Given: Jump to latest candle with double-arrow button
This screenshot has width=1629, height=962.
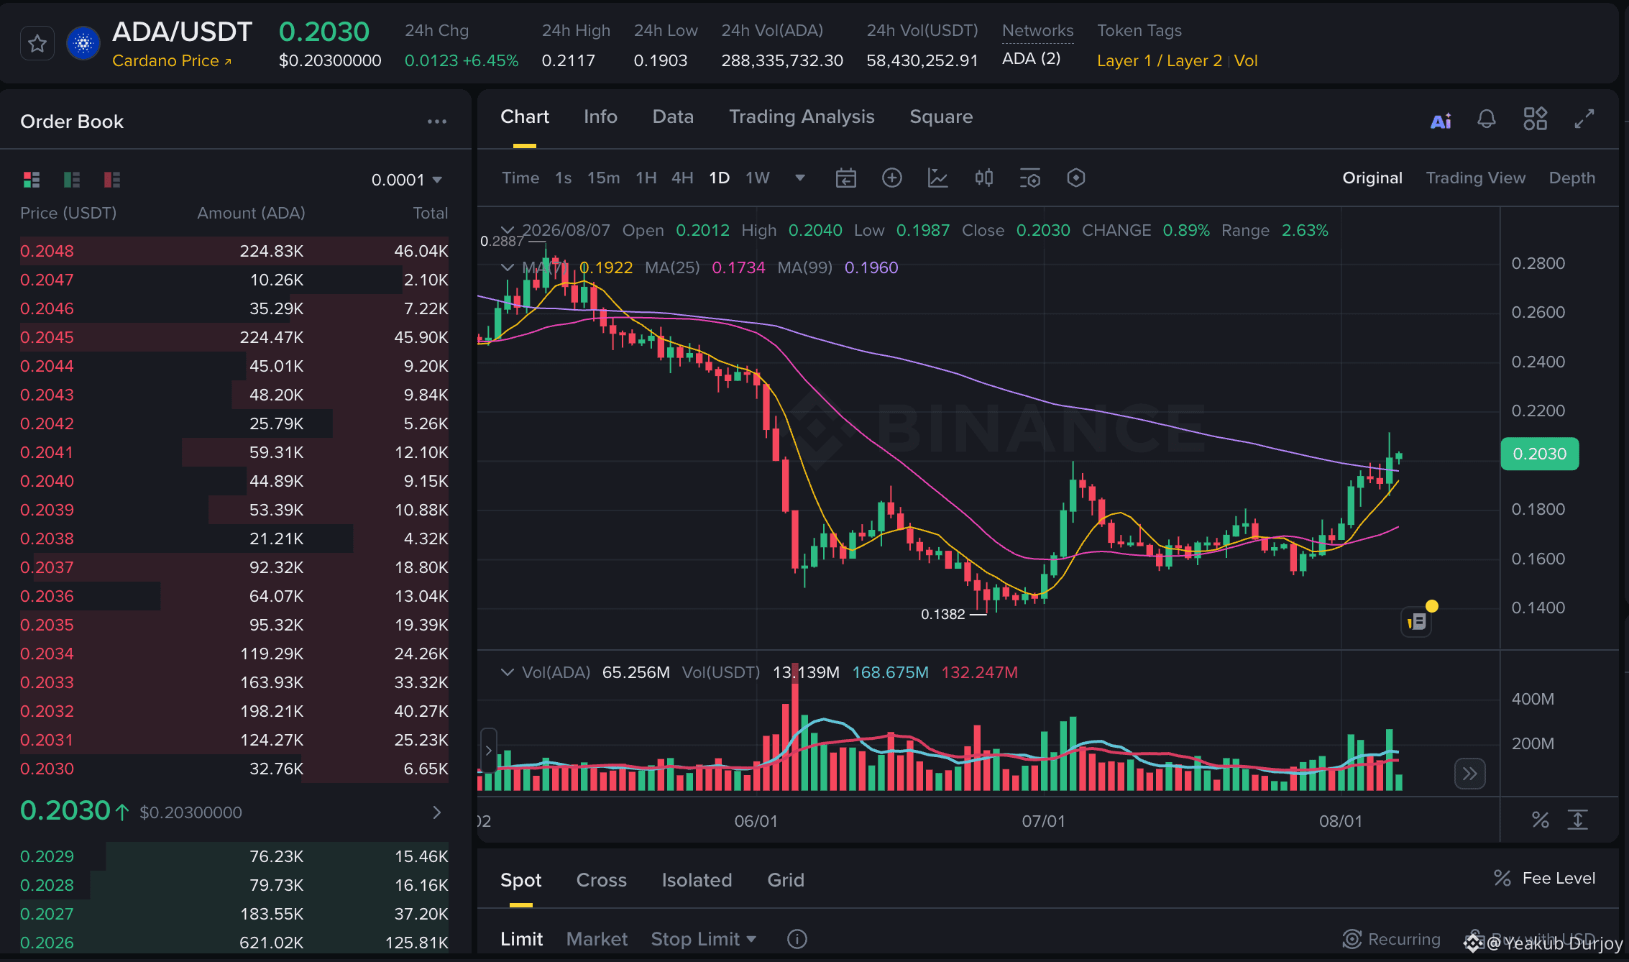Looking at the screenshot, I should click(1469, 774).
